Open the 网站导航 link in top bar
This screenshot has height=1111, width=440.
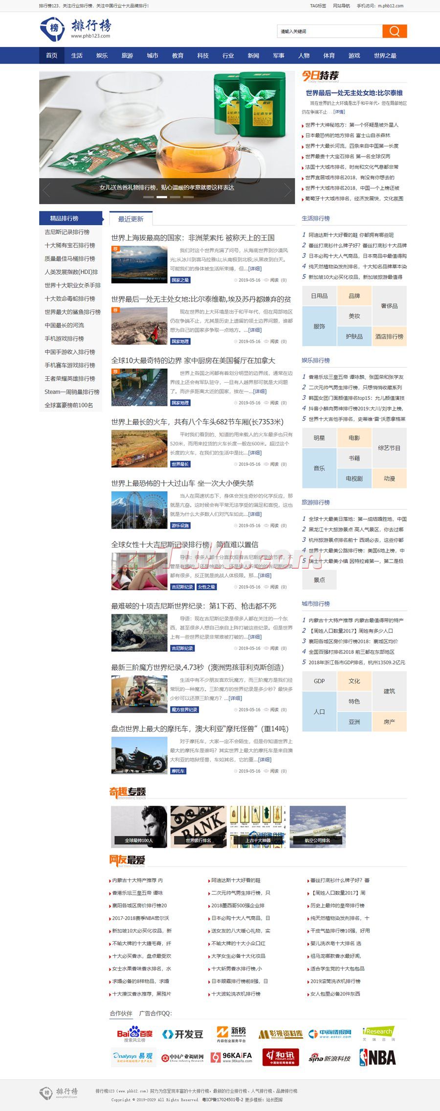click(341, 6)
